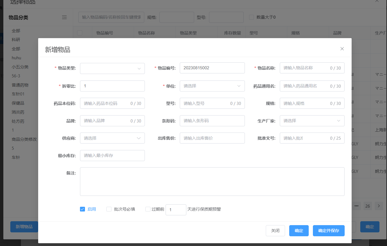Image resolution: width=387 pixels, height=246 pixels.
Task: Click the days-before-expiry number field
Action: pos(176,210)
